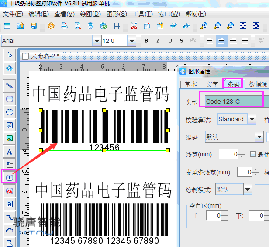Select the rounded rectangle tool
This screenshot has width=269, height=247.
click(10, 99)
